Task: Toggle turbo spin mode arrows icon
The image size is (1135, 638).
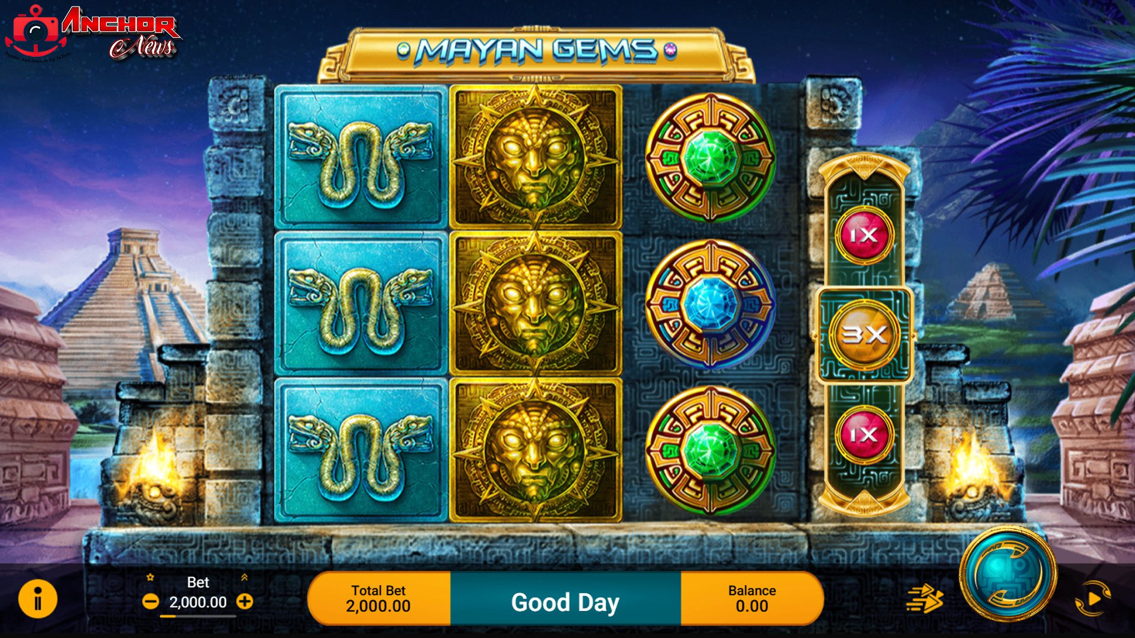Action: 925,598
